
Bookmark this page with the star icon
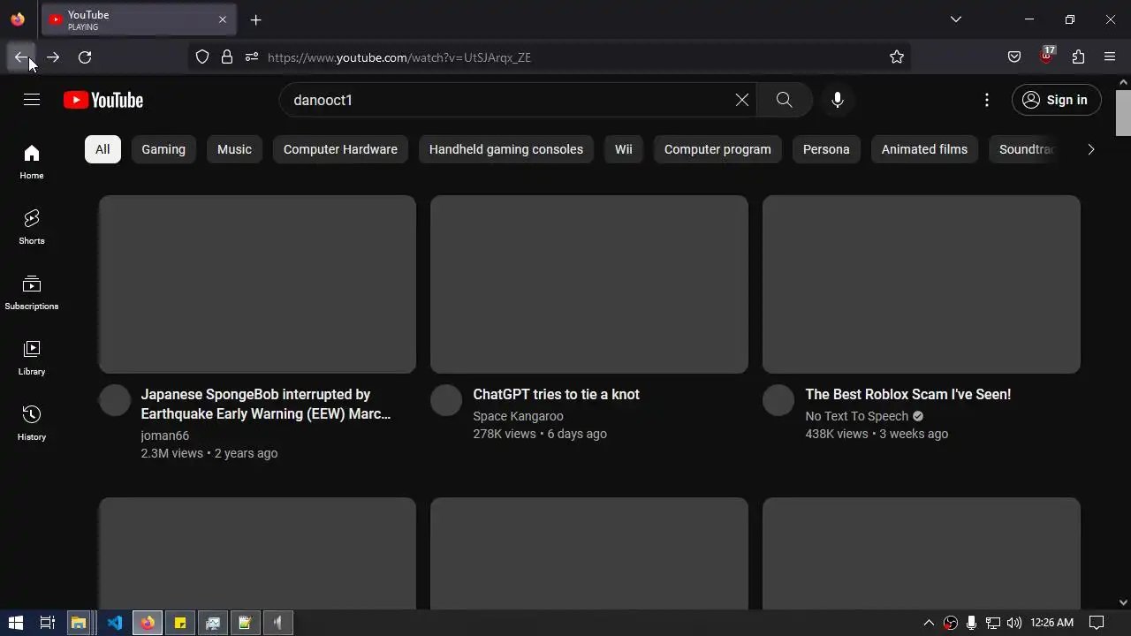[x=897, y=57]
